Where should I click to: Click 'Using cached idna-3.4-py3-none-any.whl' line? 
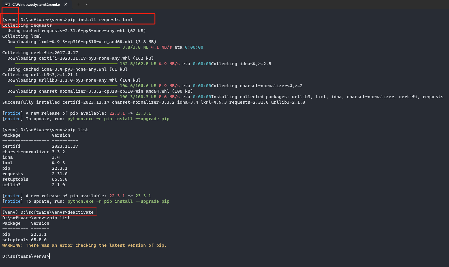click(x=67, y=69)
